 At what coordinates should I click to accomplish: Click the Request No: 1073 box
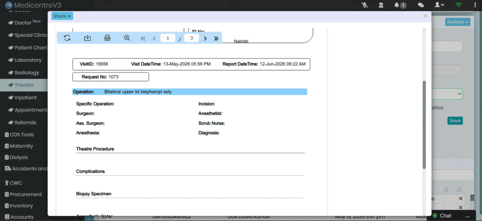111,77
